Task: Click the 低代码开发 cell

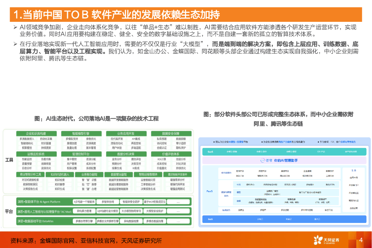Action: point(117,139)
